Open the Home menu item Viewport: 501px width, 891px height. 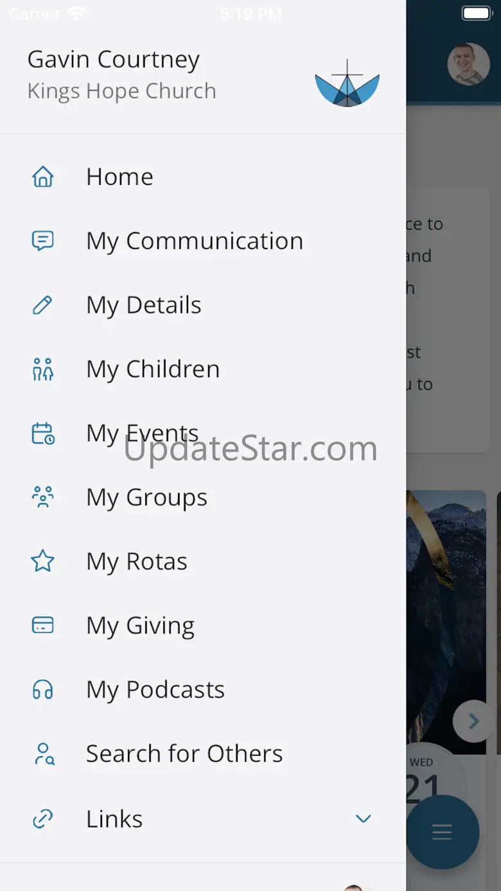click(x=203, y=177)
